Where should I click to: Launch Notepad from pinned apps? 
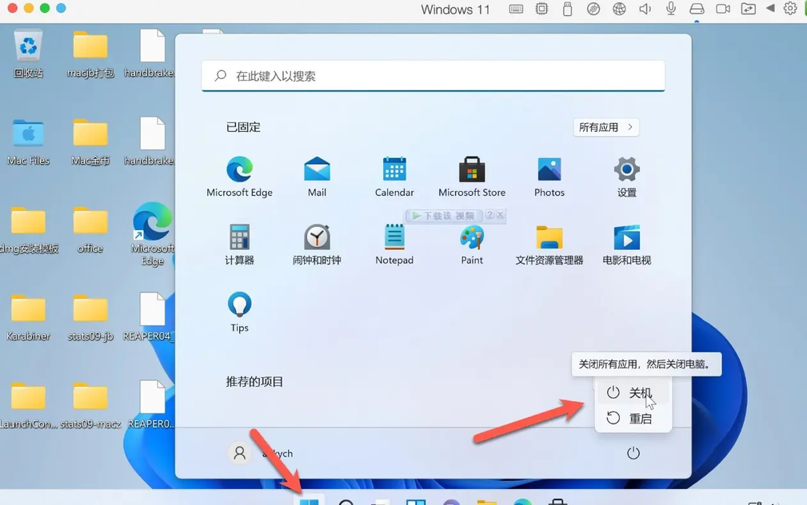(394, 245)
